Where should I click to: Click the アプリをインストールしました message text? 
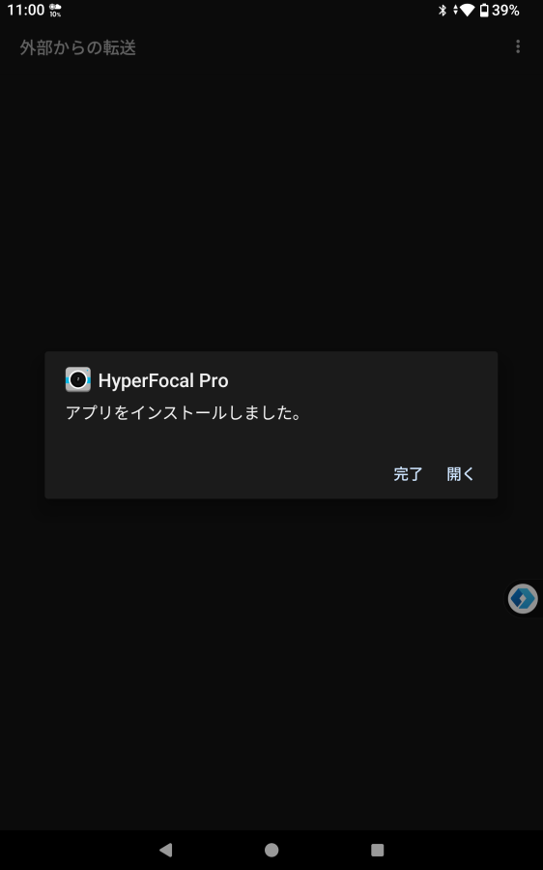184,413
